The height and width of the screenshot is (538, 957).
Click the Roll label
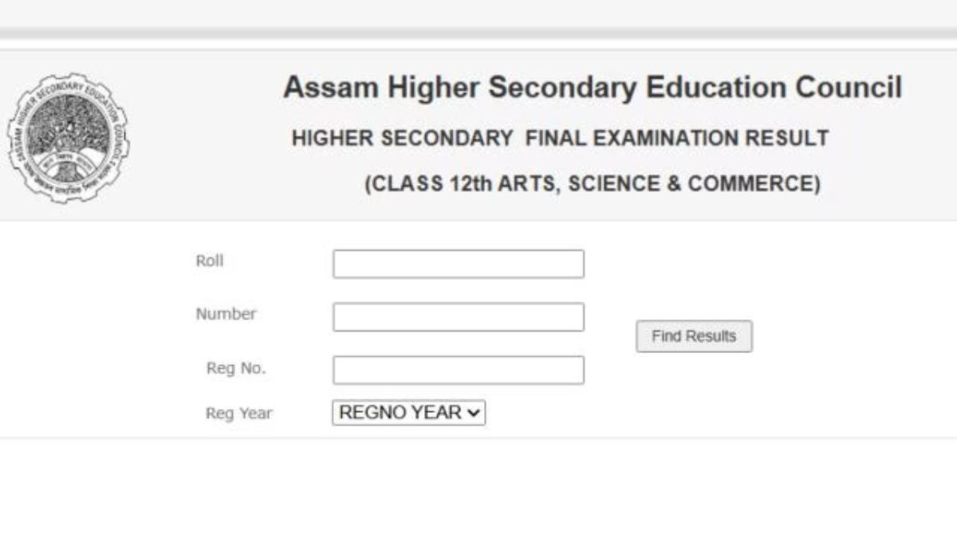(209, 261)
